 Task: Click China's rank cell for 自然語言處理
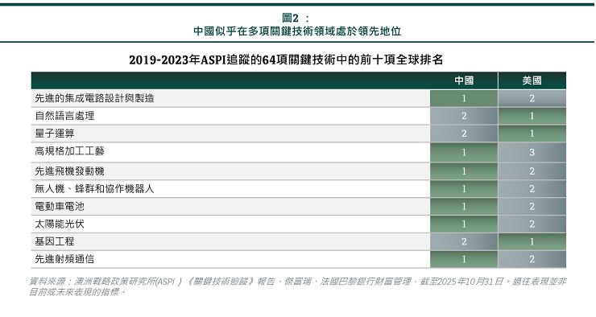pyautogui.click(x=464, y=116)
